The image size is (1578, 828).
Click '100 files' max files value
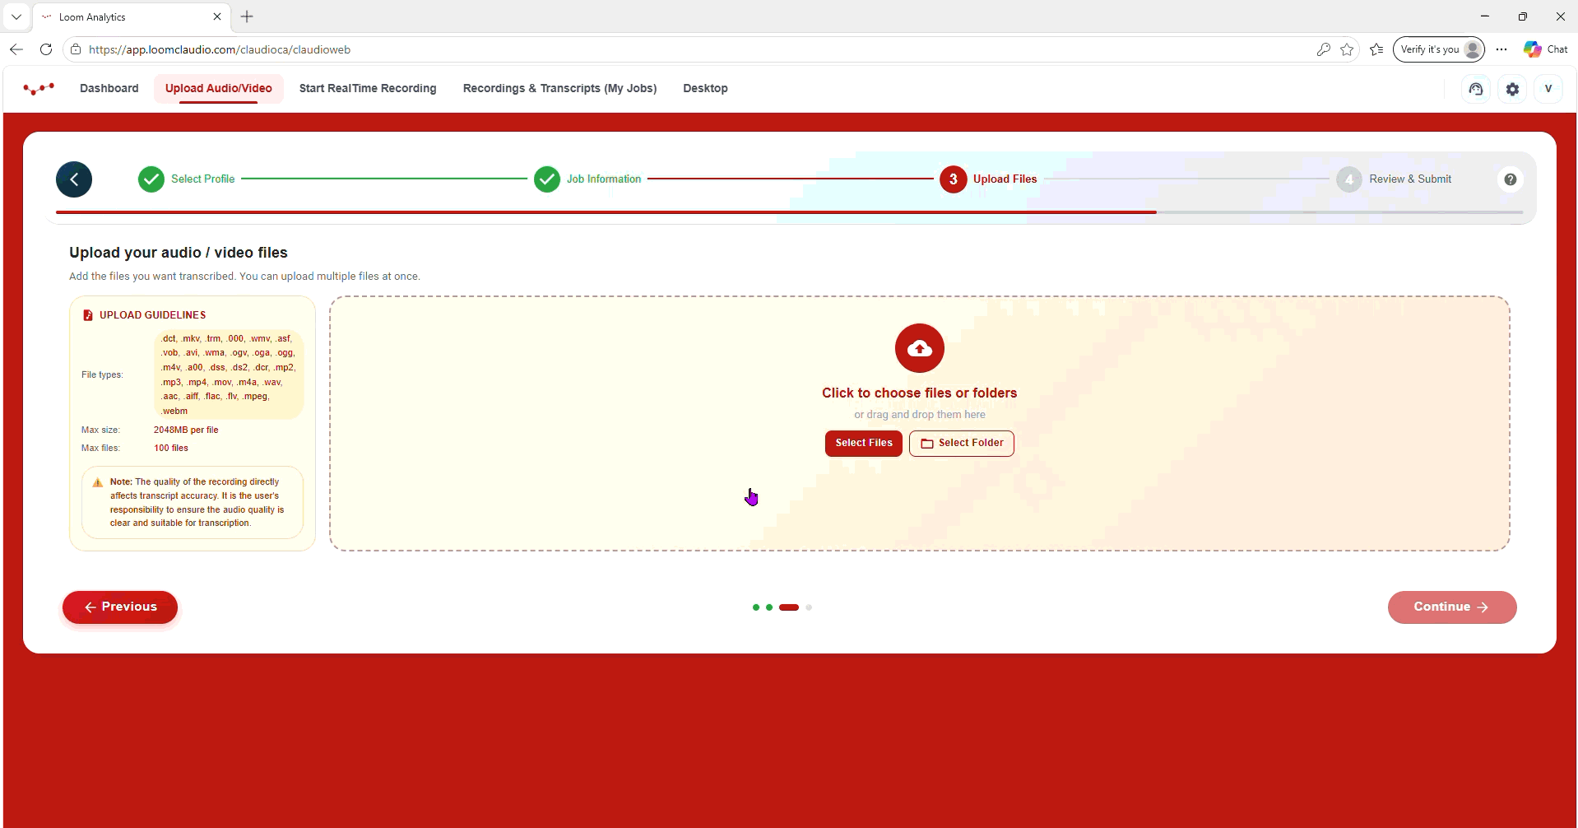tap(171, 448)
